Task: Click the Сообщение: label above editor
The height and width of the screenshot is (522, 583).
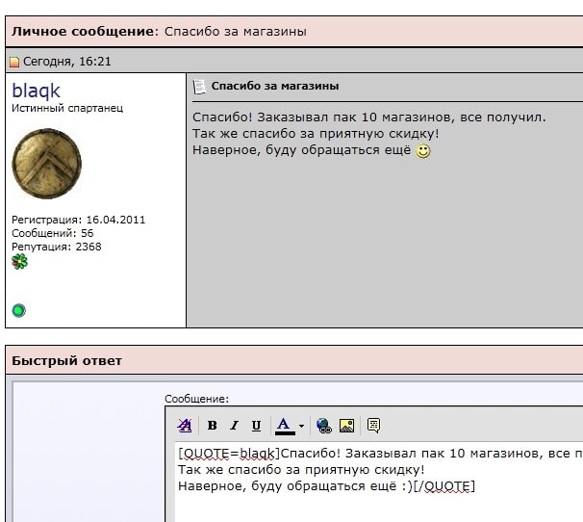Action: tap(196, 399)
